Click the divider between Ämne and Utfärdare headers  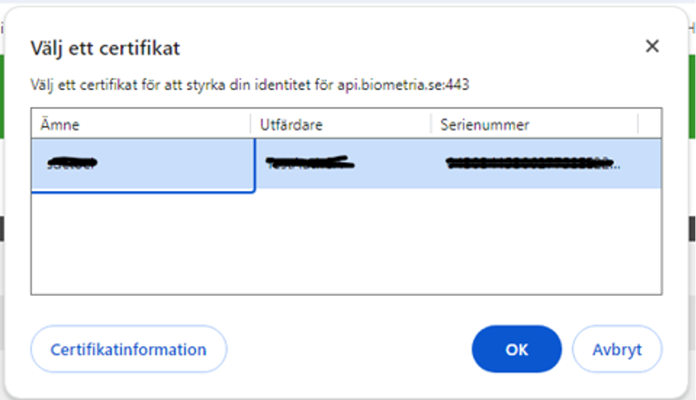[250, 124]
